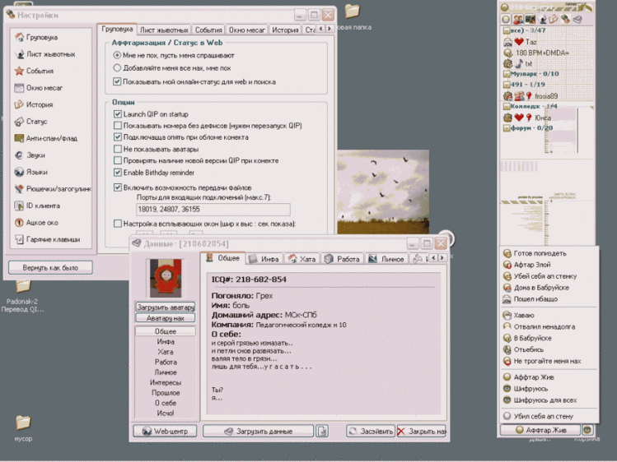
Task: Toggle Включить возможность передачи файлов checkbox
Action: tap(117, 187)
